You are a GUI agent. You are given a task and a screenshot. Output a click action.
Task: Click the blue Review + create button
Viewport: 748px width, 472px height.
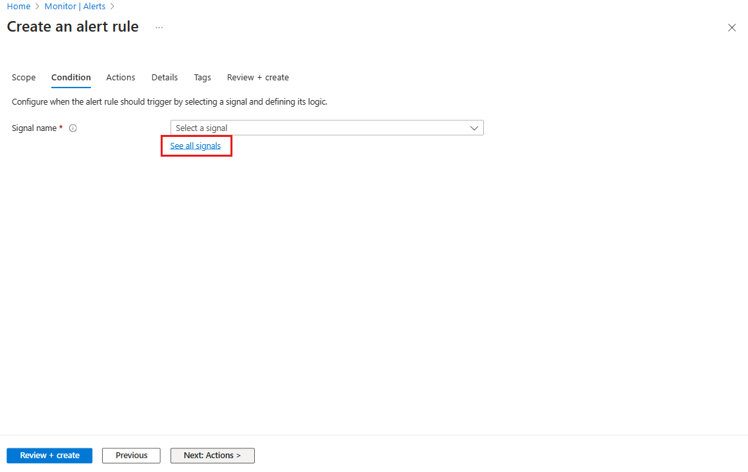click(49, 455)
